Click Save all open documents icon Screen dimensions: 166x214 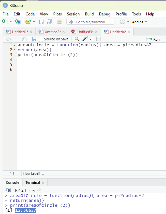click(49, 22)
